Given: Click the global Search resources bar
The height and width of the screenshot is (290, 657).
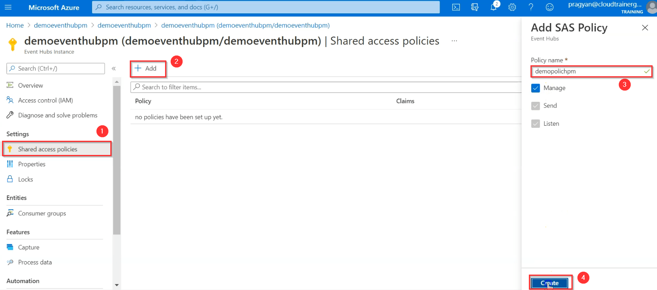Looking at the screenshot, I should pyautogui.click(x=266, y=7).
